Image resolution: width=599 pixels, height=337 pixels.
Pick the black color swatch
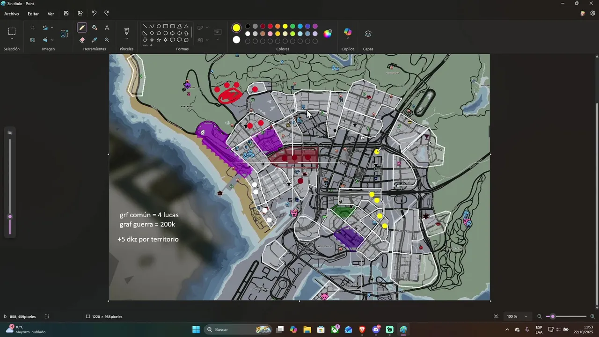point(248,26)
